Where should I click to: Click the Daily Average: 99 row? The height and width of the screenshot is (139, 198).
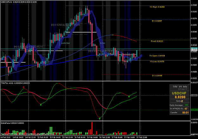point(179,105)
